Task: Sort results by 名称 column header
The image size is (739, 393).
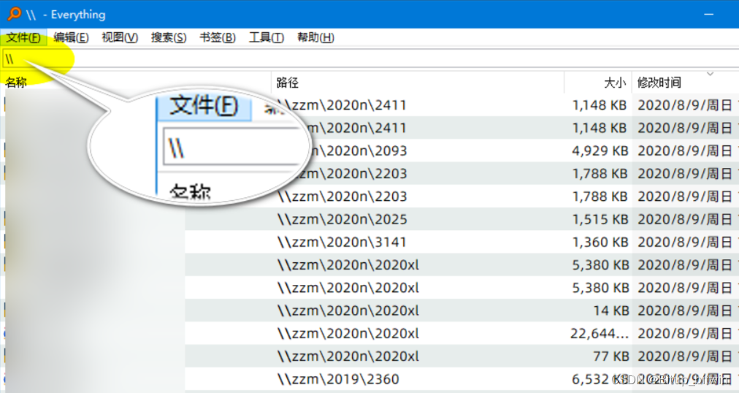Action: pos(16,83)
